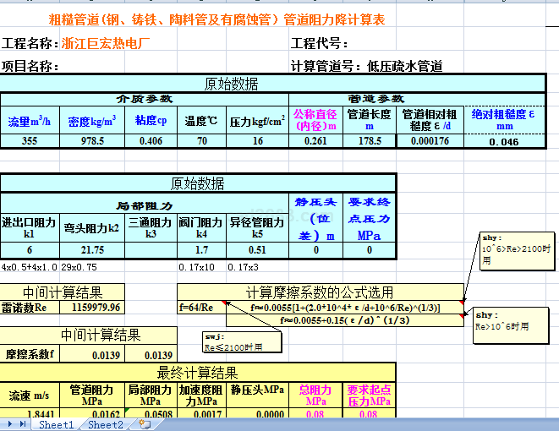The width and height of the screenshot is (559, 431).
Task: Click the swj comment box Re≤2100时用
Action: (x=233, y=341)
